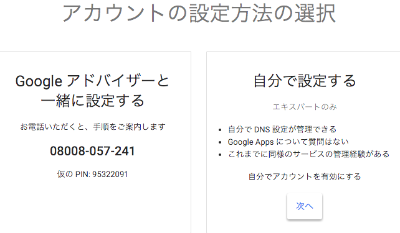Select the phone number 08008-057-241
Viewport: 400px width, 233px height.
(x=92, y=151)
